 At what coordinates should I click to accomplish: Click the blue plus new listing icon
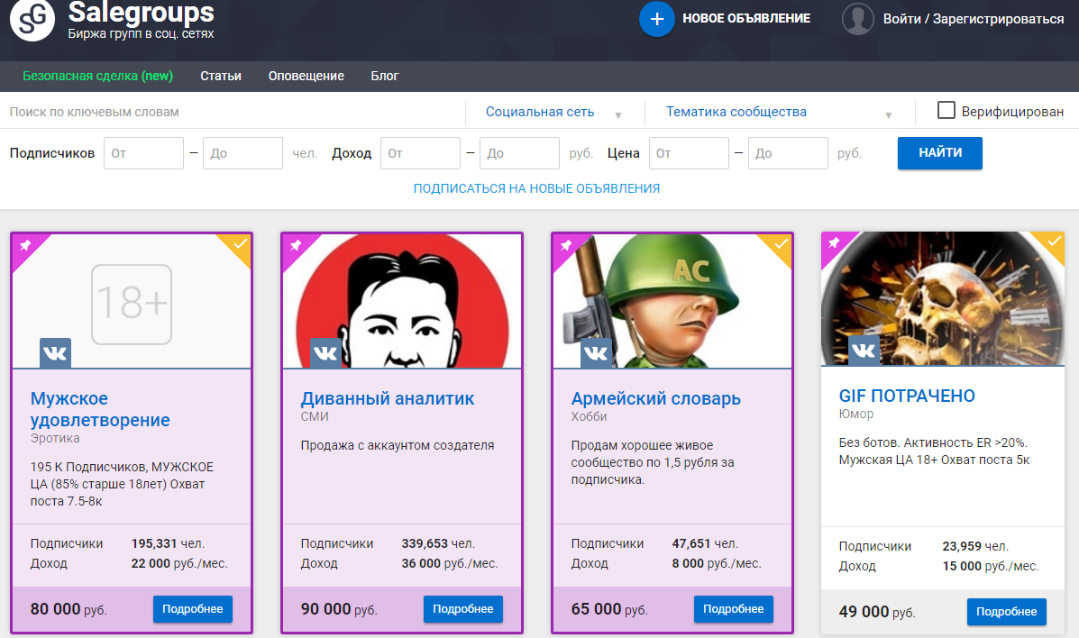(656, 19)
